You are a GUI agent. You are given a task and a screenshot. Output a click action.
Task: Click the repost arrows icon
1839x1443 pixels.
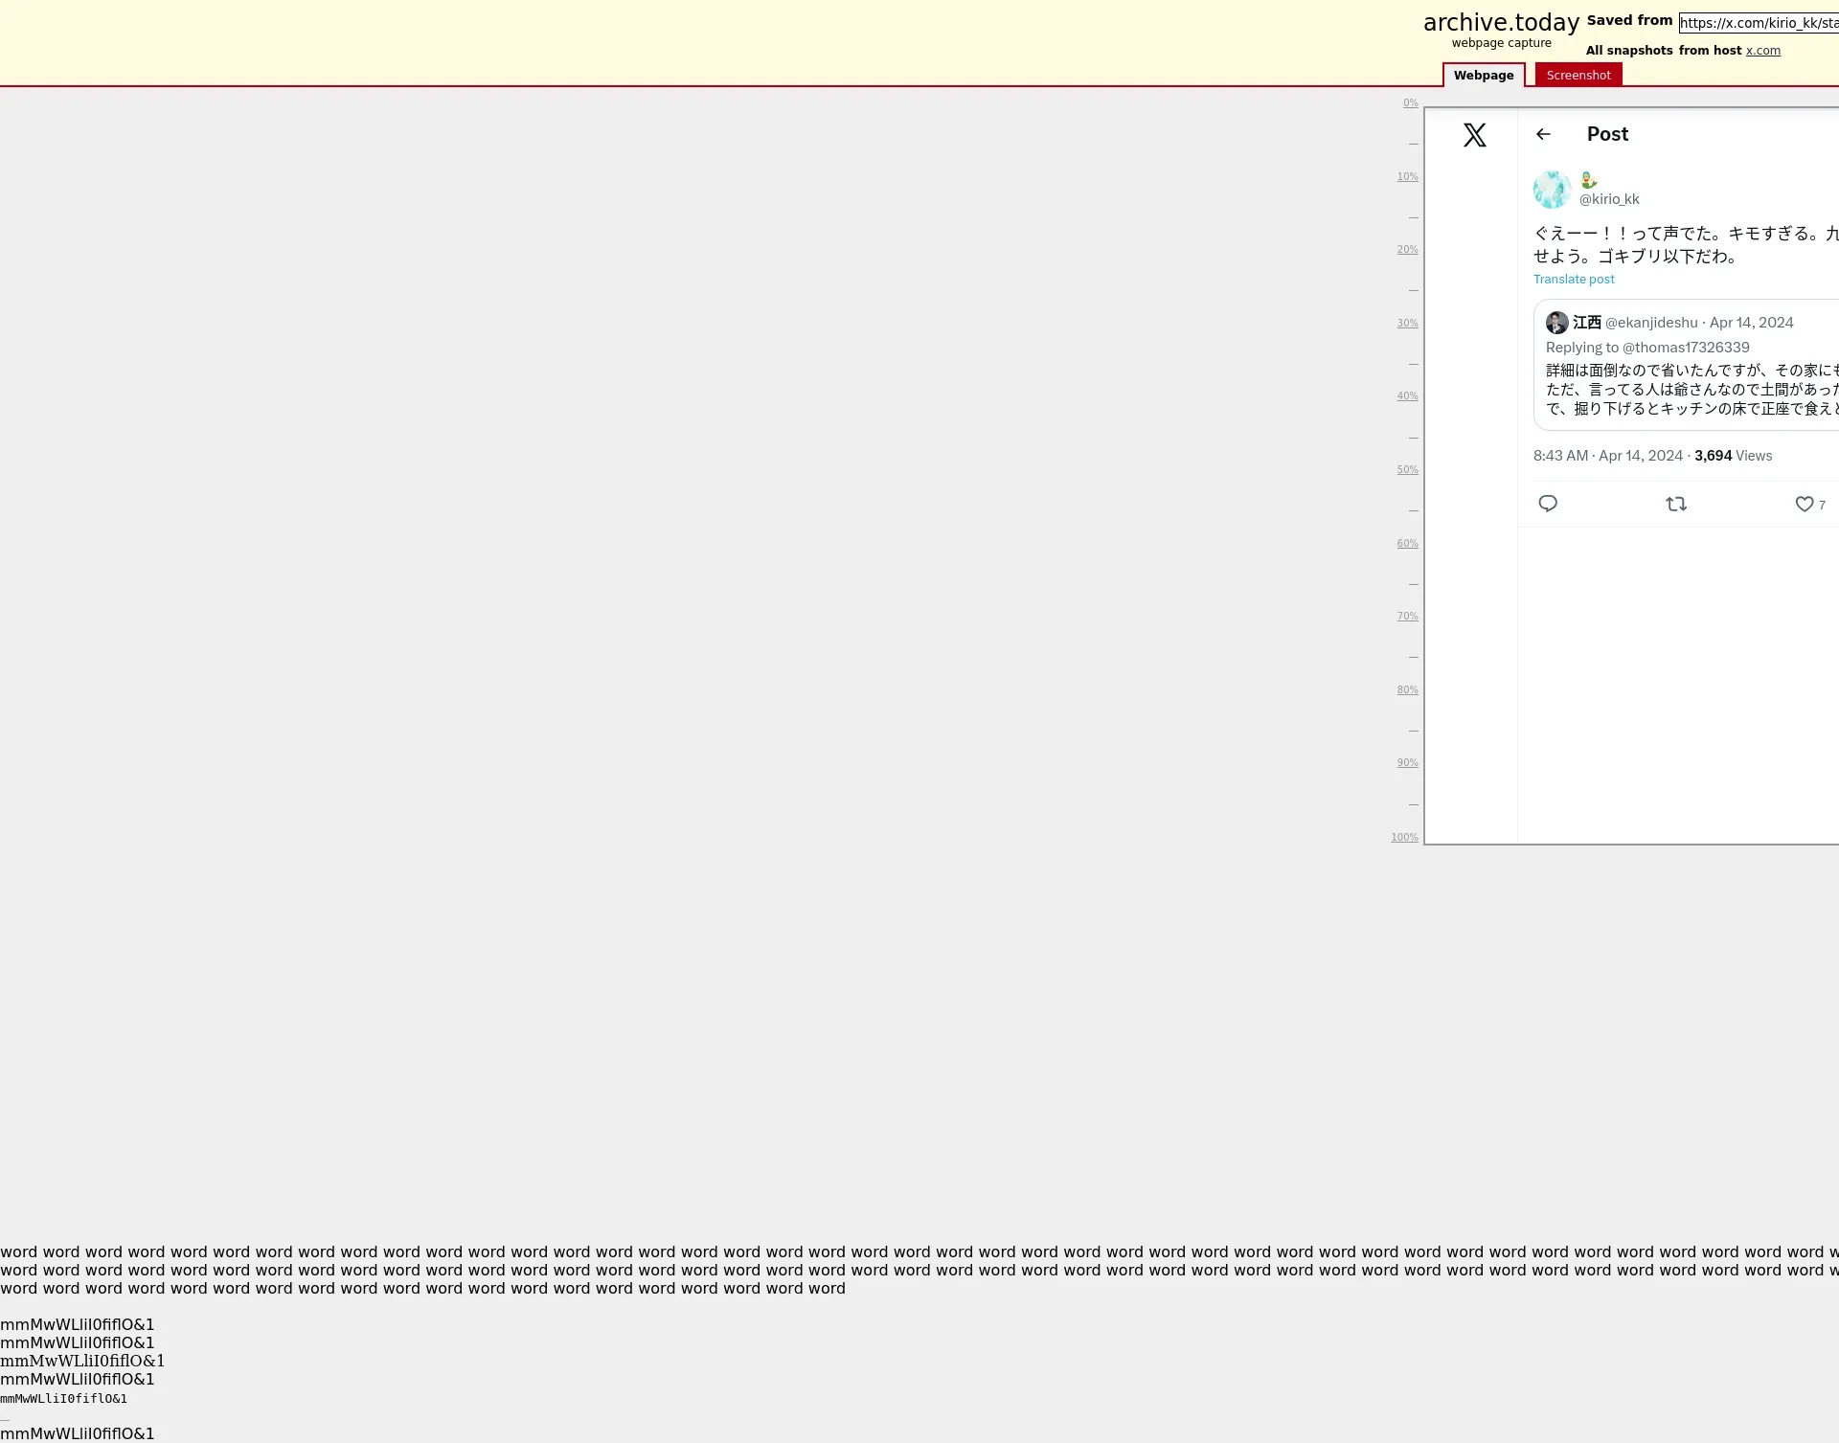[x=1675, y=504]
